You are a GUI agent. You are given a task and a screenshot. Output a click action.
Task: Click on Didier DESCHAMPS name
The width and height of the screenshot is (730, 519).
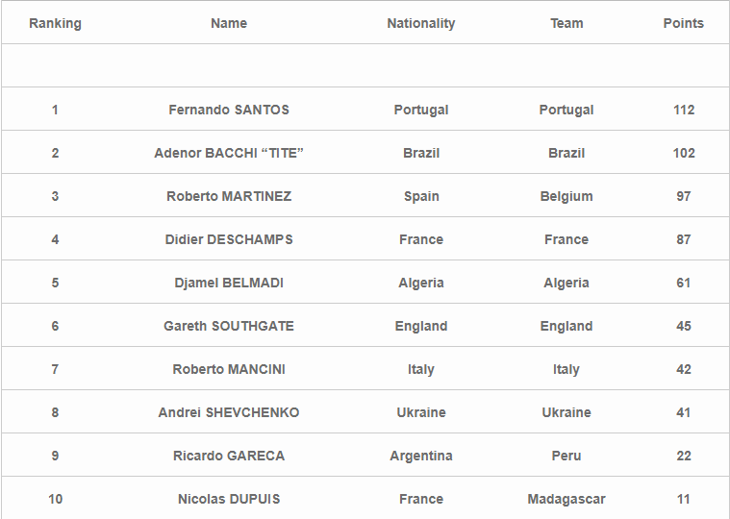coord(229,239)
